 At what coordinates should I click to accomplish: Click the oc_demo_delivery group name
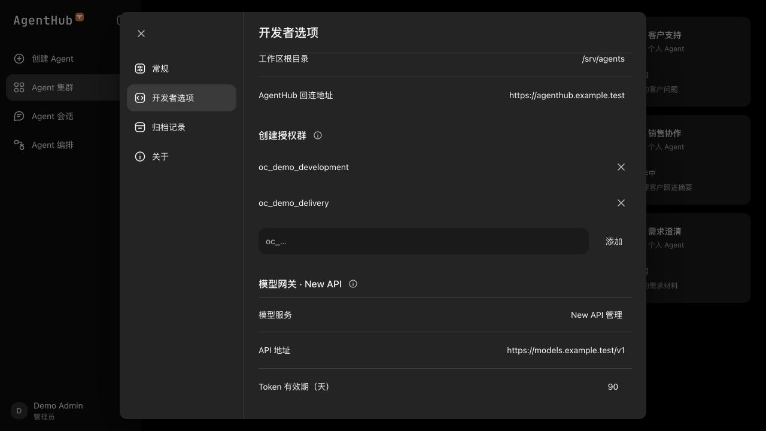click(x=294, y=203)
